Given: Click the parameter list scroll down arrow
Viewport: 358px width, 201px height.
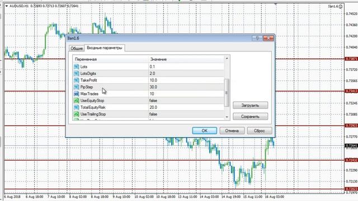Looking at the screenshot, I should point(227,117).
